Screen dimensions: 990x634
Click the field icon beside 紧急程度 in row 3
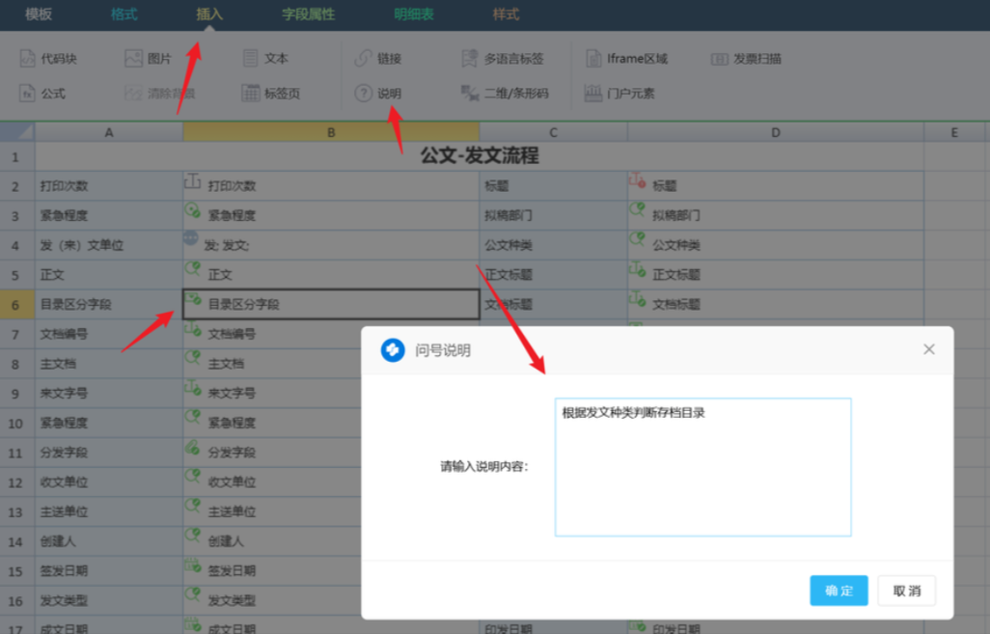click(x=193, y=211)
